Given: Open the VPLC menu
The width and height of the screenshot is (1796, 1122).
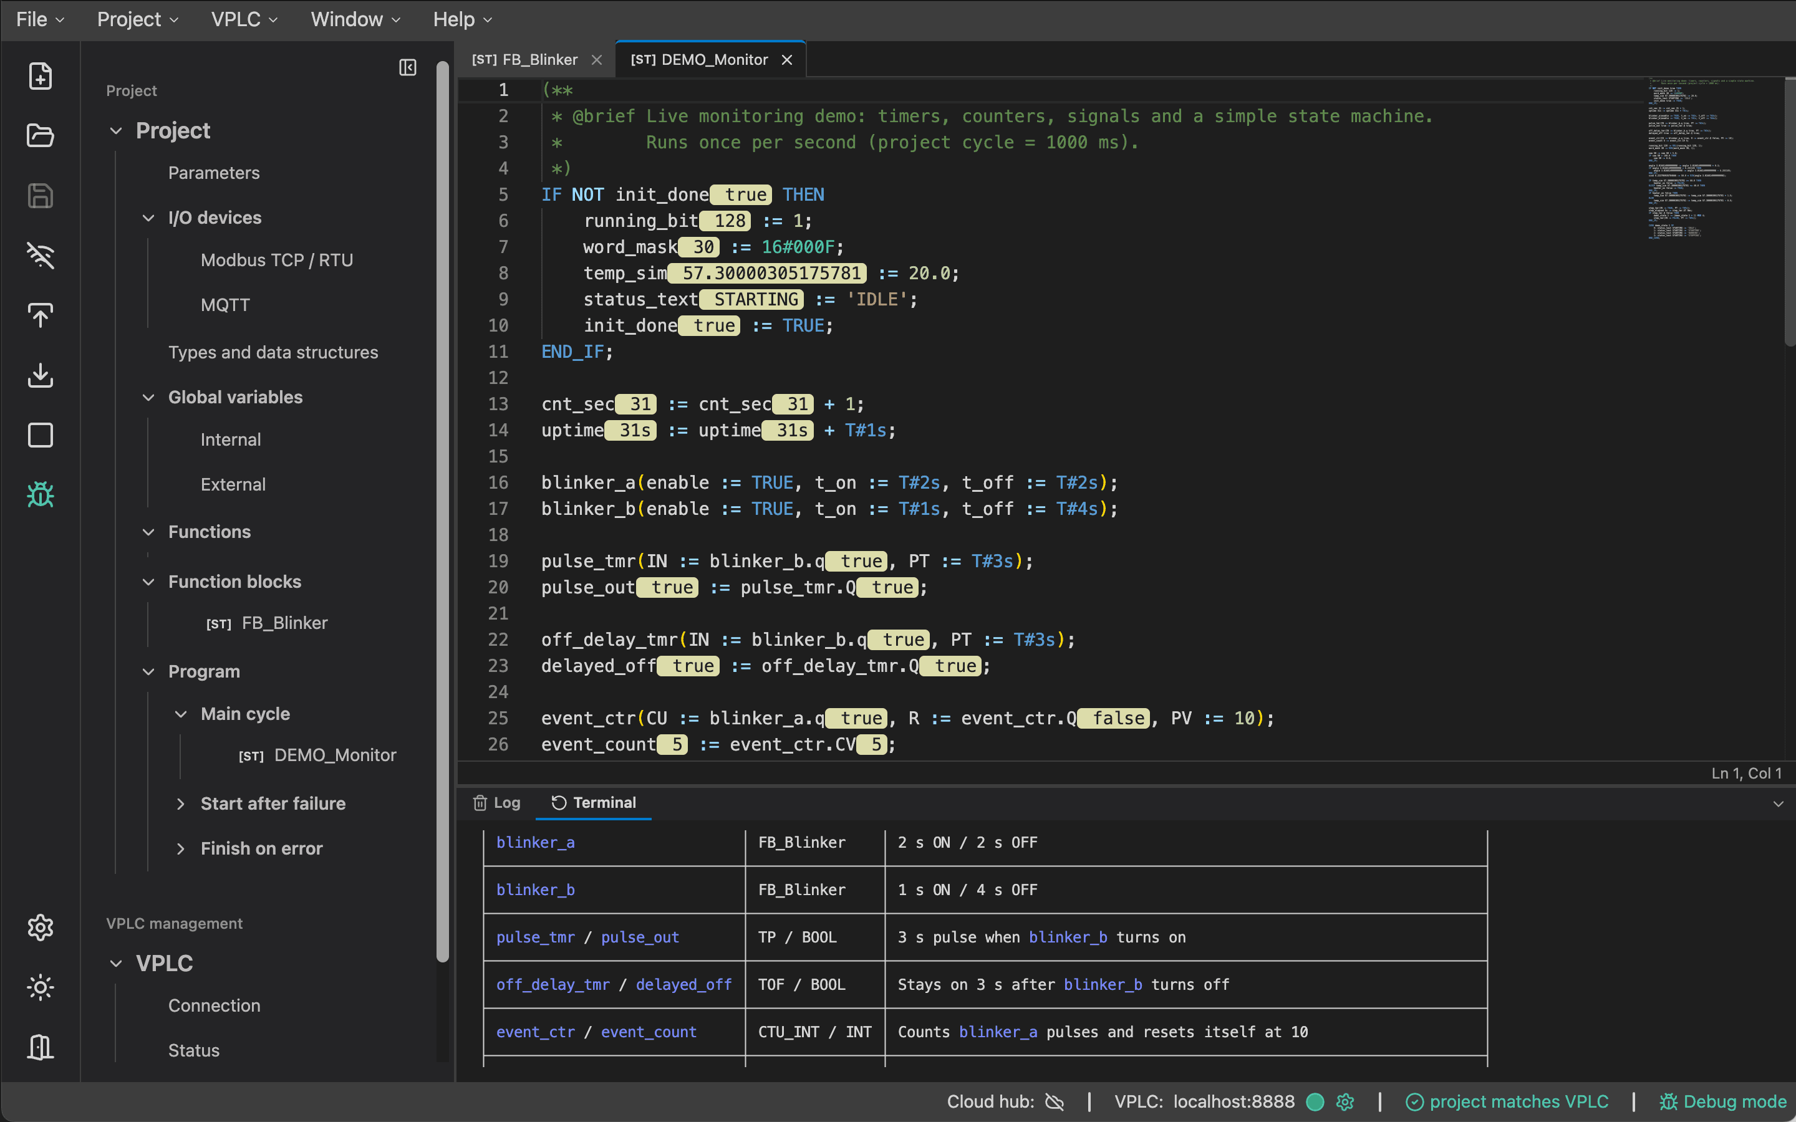Looking at the screenshot, I should point(244,19).
